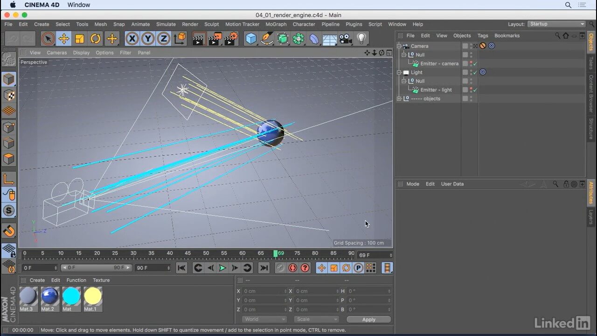Toggle the Emitter - camera enable checkmark
Image resolution: width=597 pixels, height=336 pixels.
coord(475,64)
